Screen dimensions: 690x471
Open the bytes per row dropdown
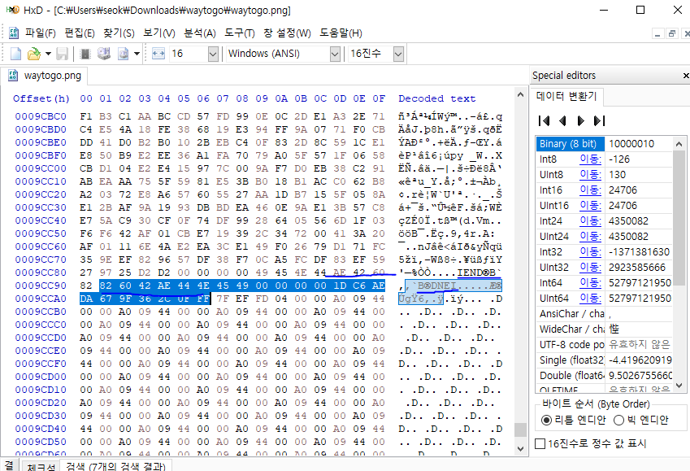click(x=213, y=54)
